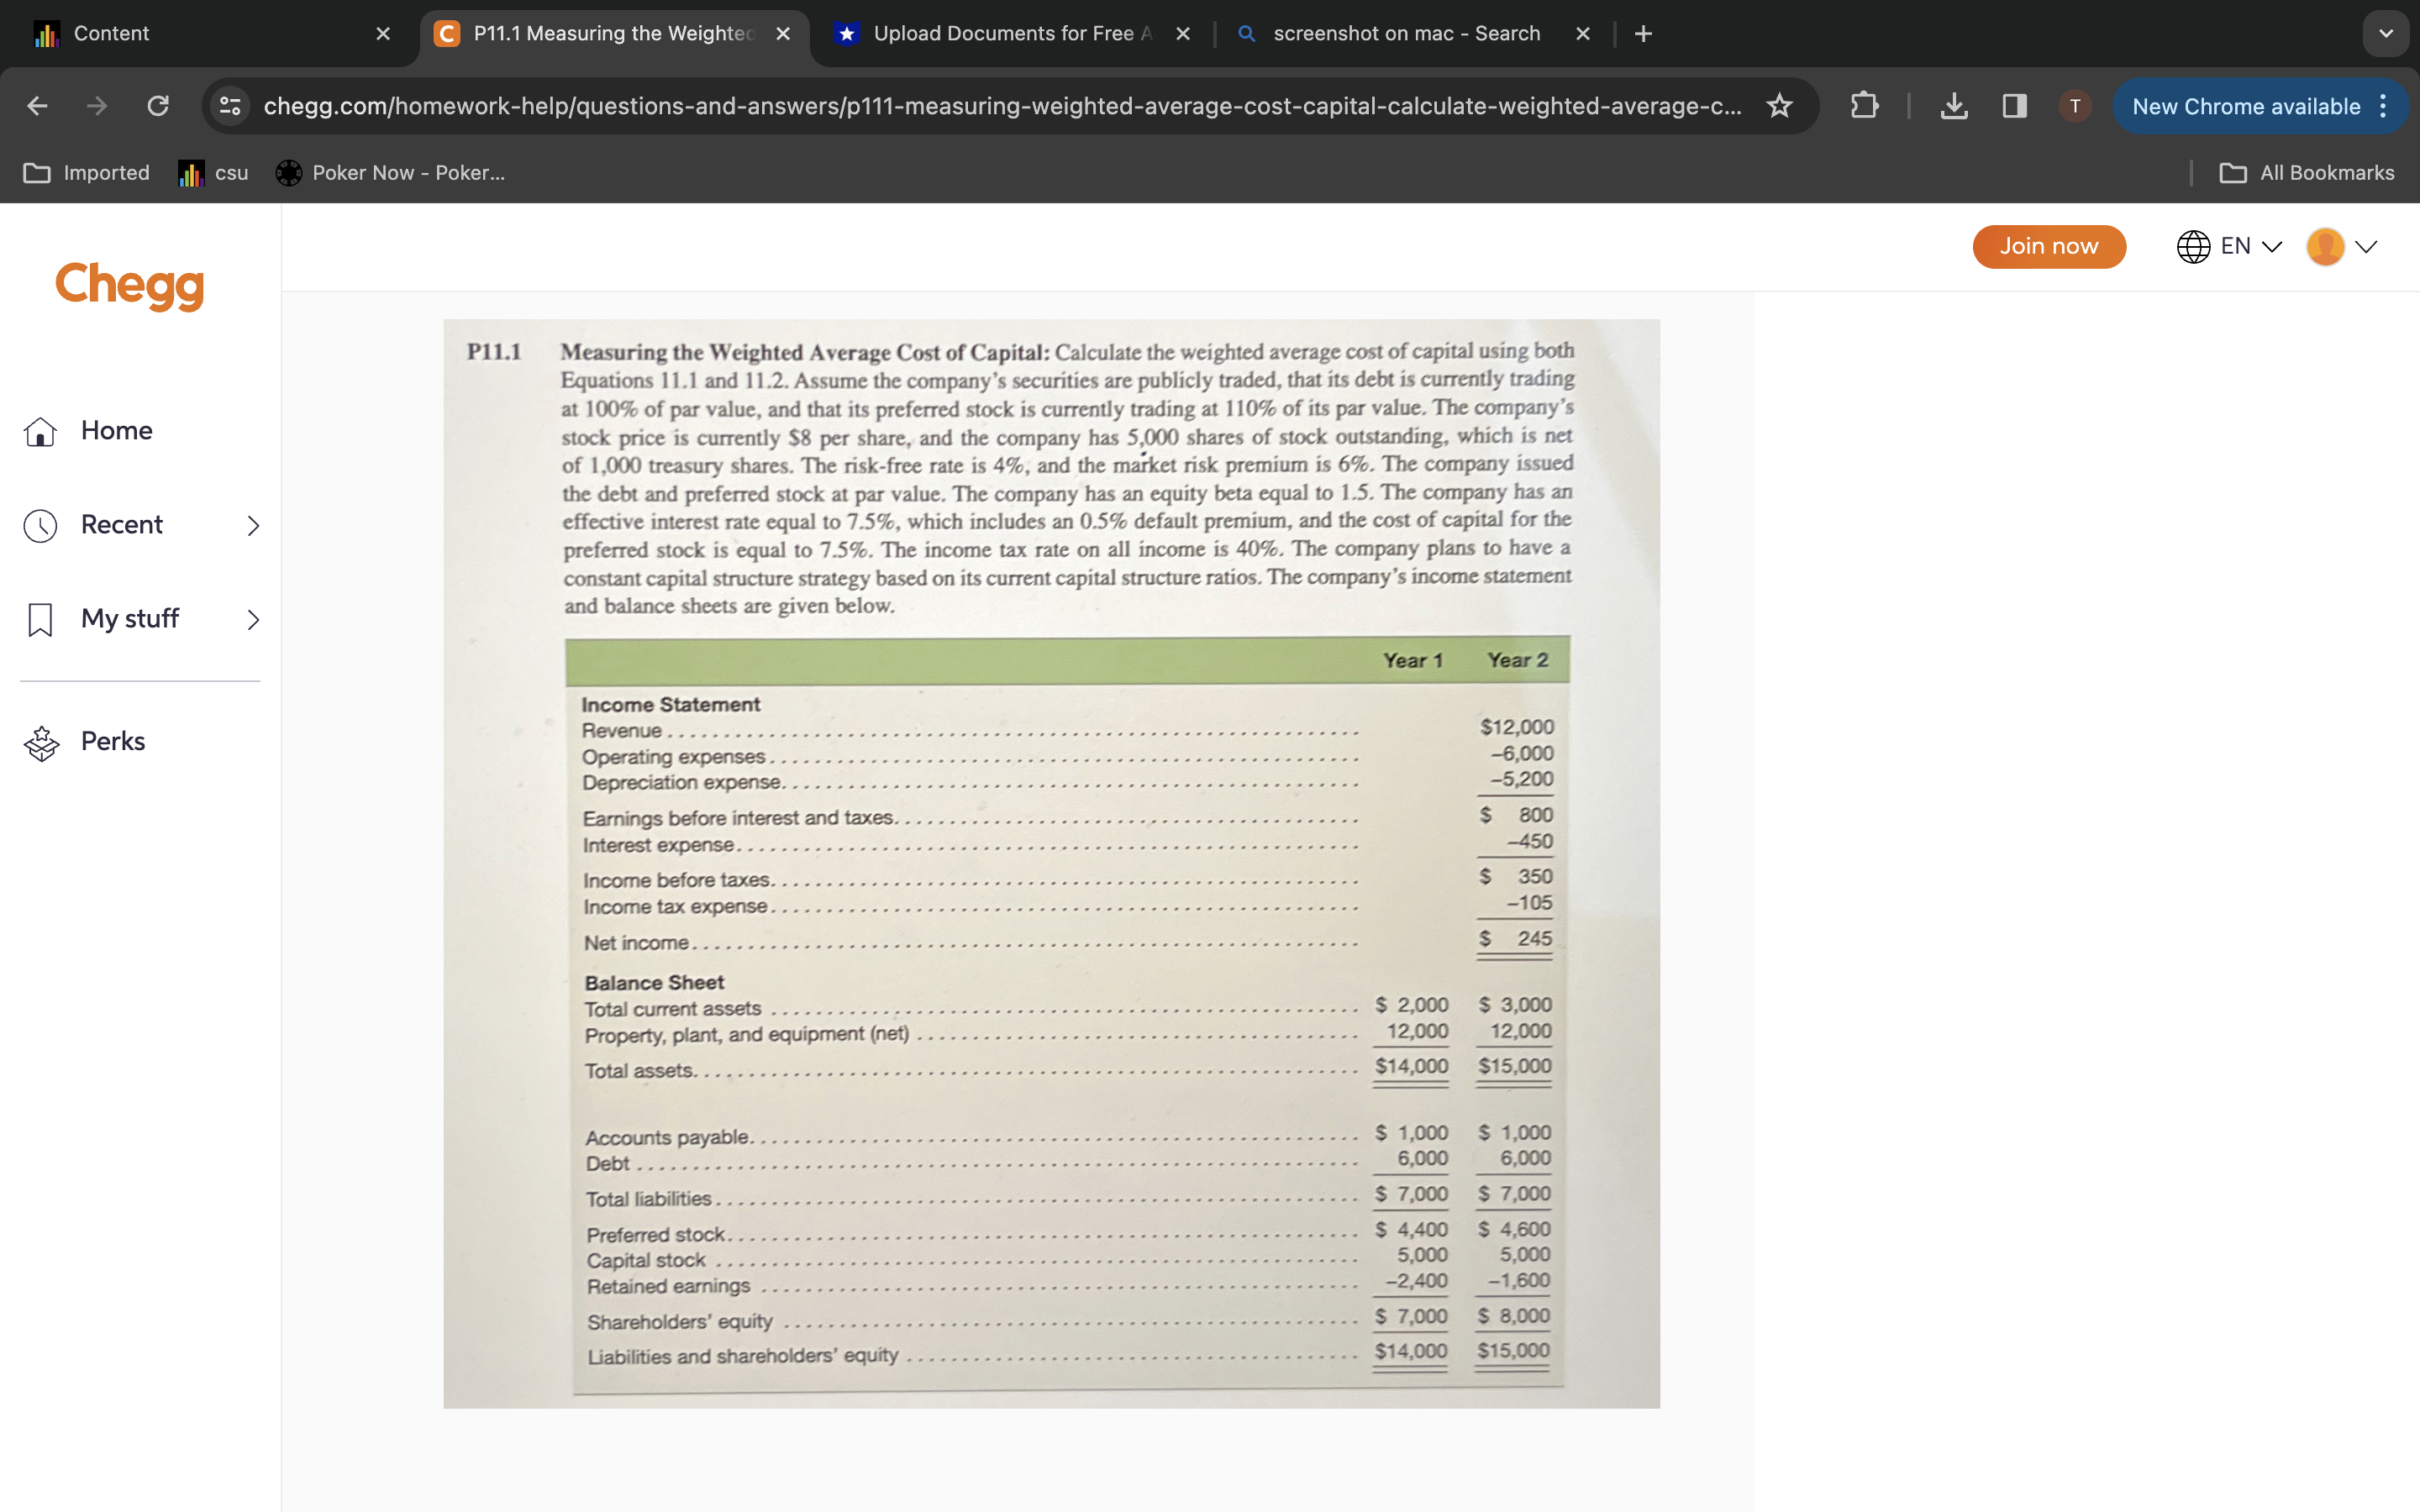Expand the Recent sidebar section chevron
This screenshot has width=2420, height=1512.
point(253,524)
